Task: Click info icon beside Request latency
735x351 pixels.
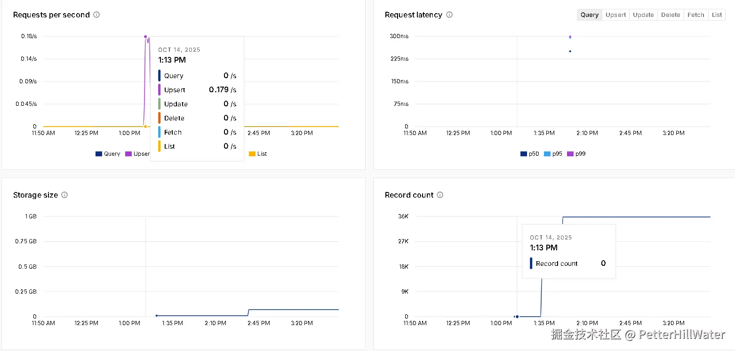Action: pos(449,15)
